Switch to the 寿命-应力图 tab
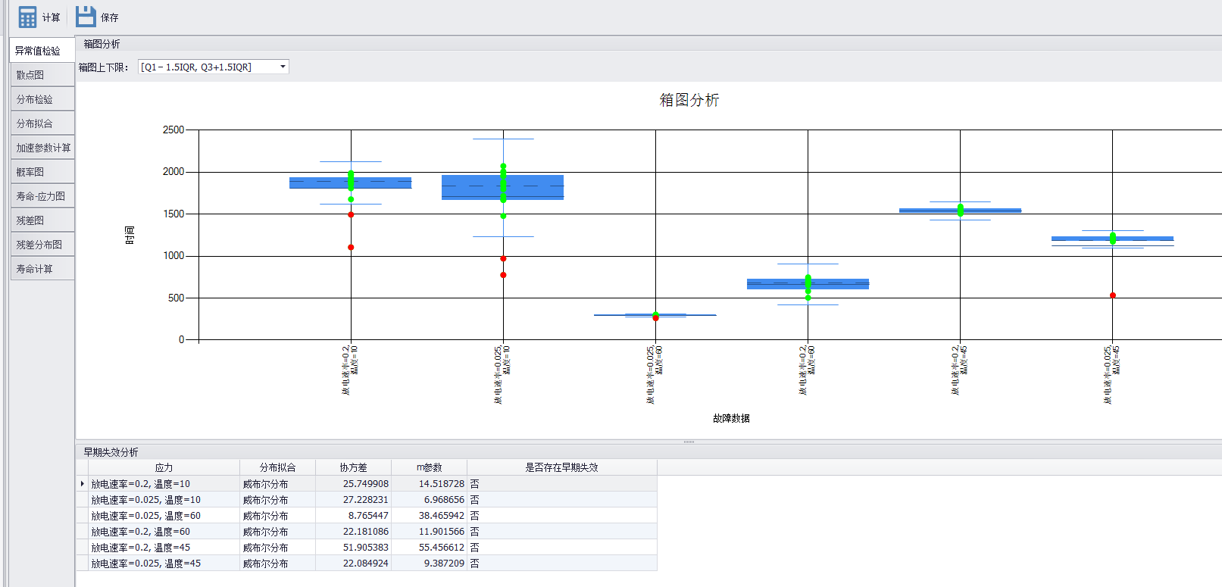The image size is (1222, 587). pos(42,196)
